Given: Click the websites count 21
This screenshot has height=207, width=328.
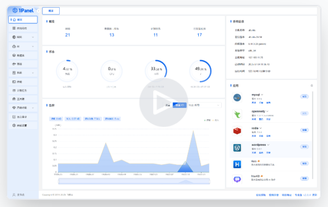Looking at the screenshot, I should point(67,35).
